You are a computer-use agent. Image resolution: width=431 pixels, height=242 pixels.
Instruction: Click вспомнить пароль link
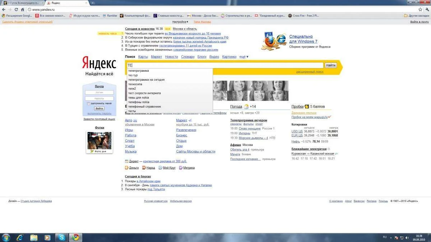point(99,113)
